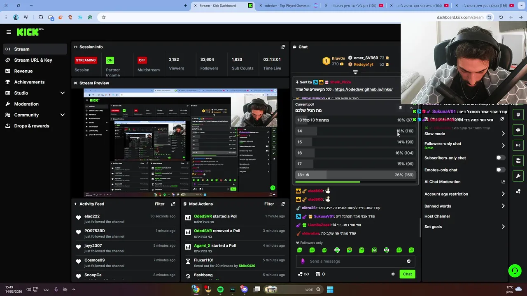
Task: Toggle the Partner Income ON badge
Action: click(110, 60)
